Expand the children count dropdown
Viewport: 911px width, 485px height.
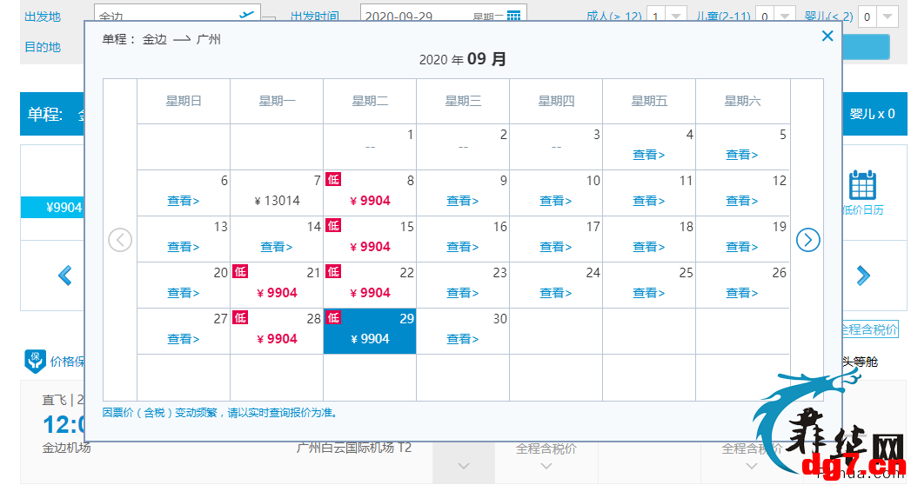784,17
